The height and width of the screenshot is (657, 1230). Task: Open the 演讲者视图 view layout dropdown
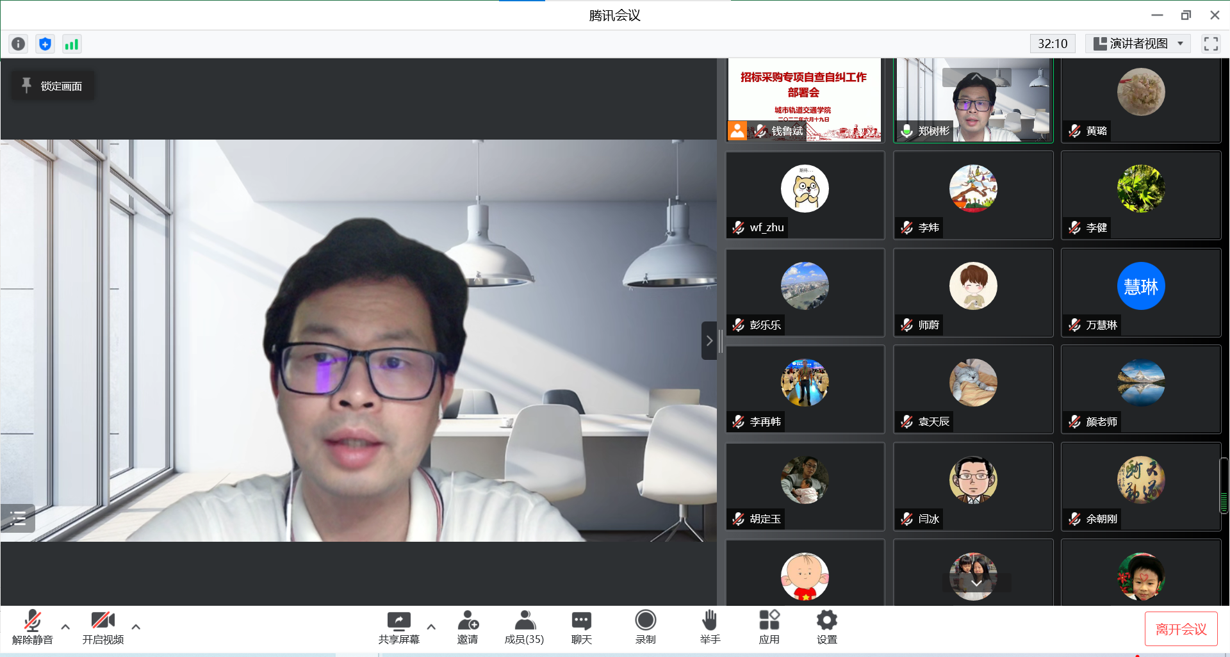click(1138, 44)
